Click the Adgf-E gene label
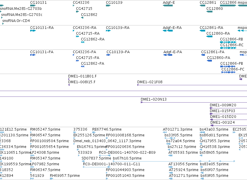 [169, 3]
